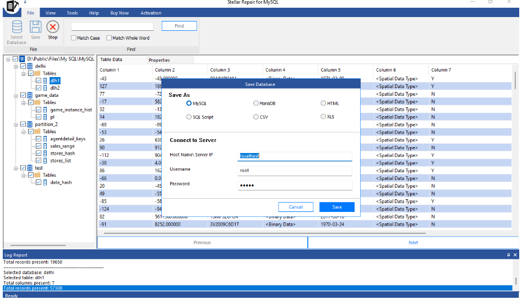The width and height of the screenshot is (522, 300).
Task: Click the Stellar app logo icon
Action: [x=12, y=6]
